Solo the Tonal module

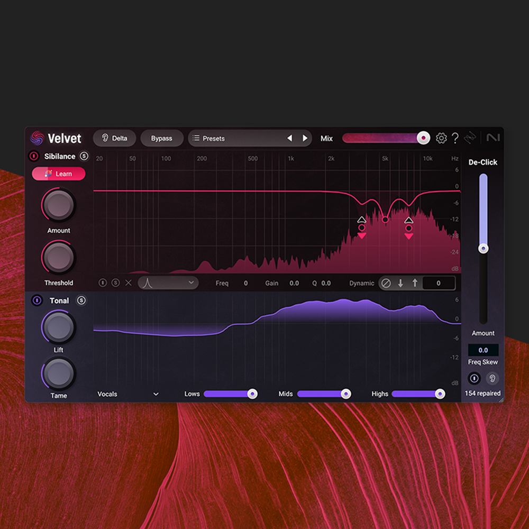point(81,300)
